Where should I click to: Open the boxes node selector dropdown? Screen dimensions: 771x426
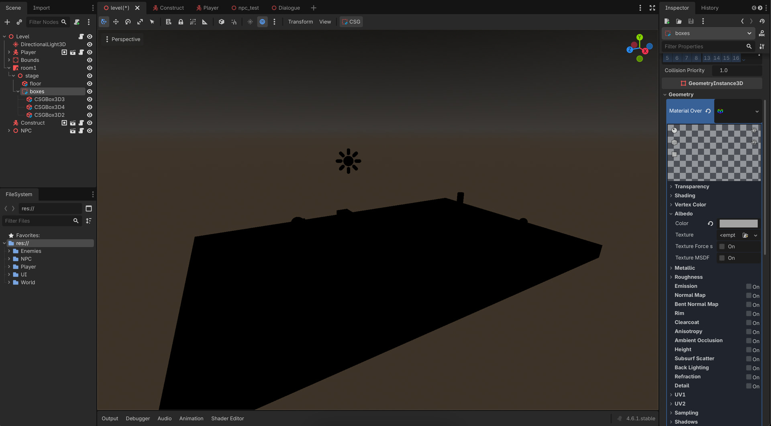pyautogui.click(x=749, y=33)
